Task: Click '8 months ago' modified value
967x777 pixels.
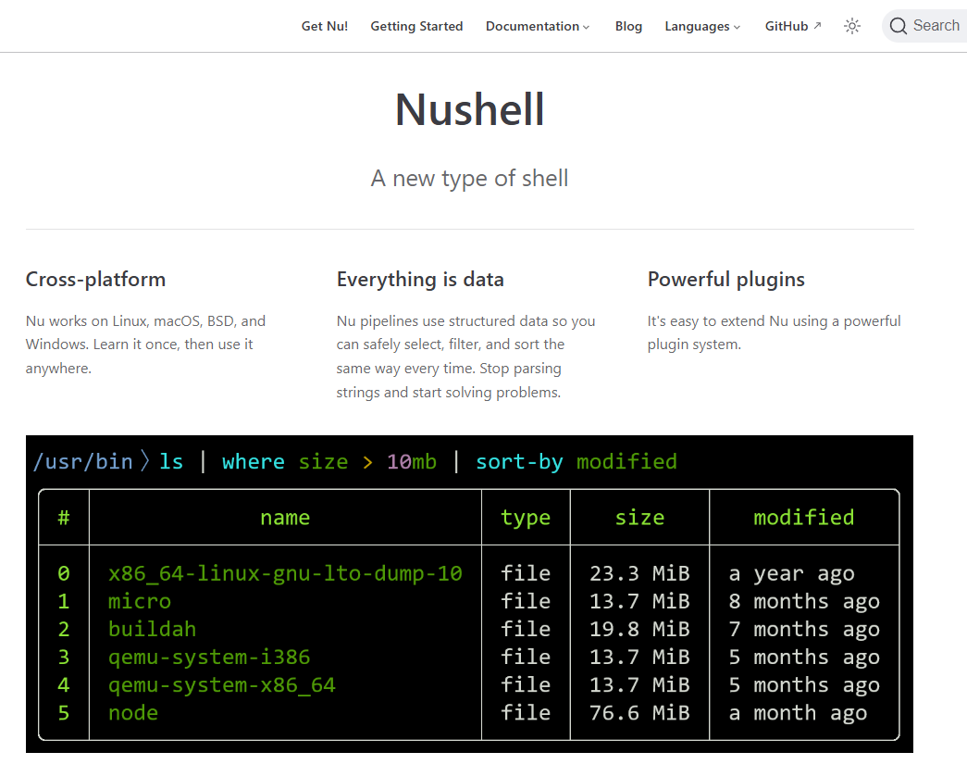Action: point(803,601)
